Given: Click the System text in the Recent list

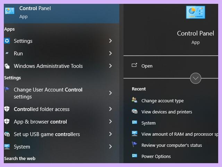Looking at the screenshot, I should coord(148,123).
